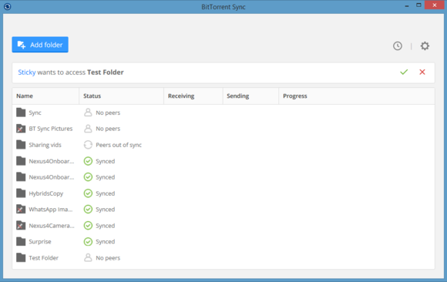
Task: Click the Sync row's no-peers person icon
Action: pos(88,112)
